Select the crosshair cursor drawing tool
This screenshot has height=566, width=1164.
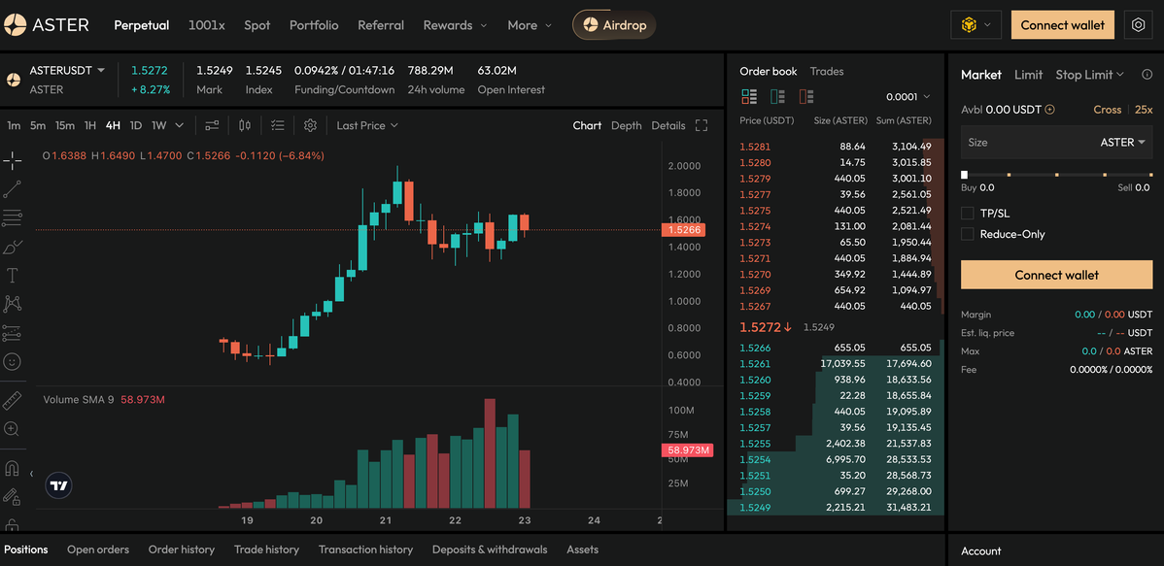point(13,161)
